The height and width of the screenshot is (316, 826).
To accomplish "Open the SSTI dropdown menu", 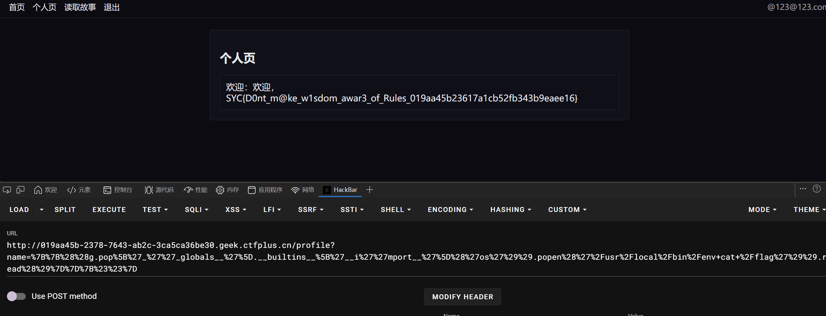I will [352, 210].
